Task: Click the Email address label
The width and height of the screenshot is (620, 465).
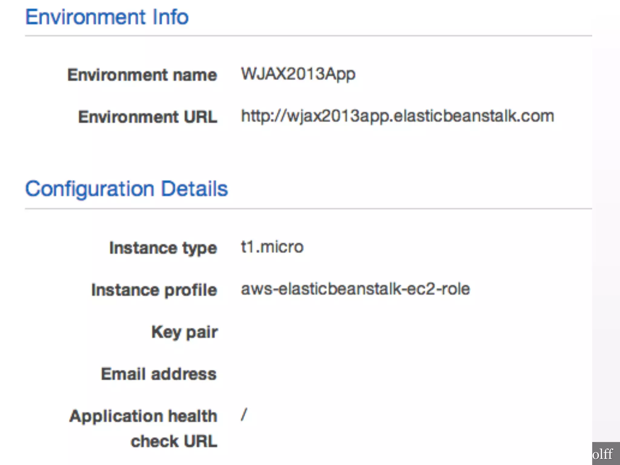Action: [159, 374]
